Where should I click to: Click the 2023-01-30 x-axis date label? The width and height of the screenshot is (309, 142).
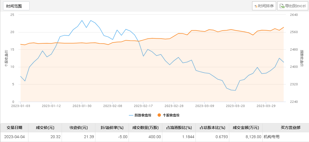coord(82,106)
